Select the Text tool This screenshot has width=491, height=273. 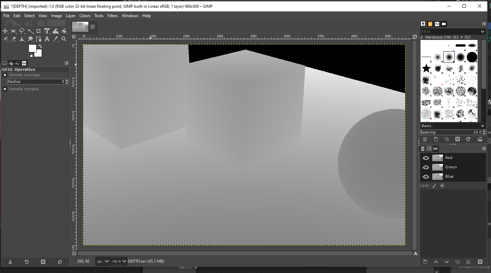pyautogui.click(x=47, y=39)
